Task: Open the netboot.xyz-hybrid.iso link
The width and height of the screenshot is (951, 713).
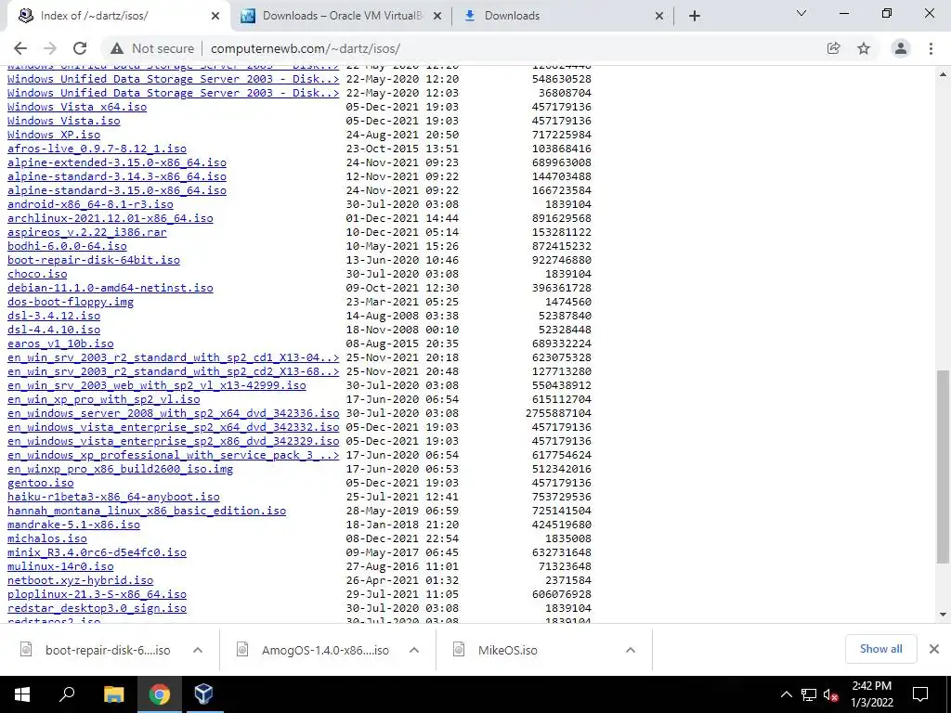Action: point(80,580)
